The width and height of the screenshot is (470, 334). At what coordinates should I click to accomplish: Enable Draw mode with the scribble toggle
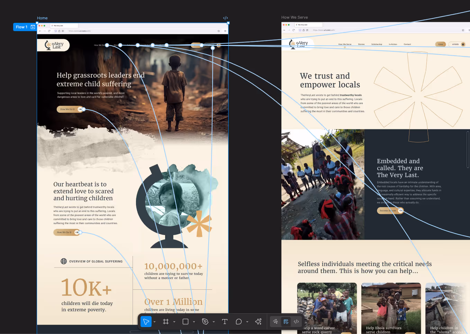(x=275, y=322)
